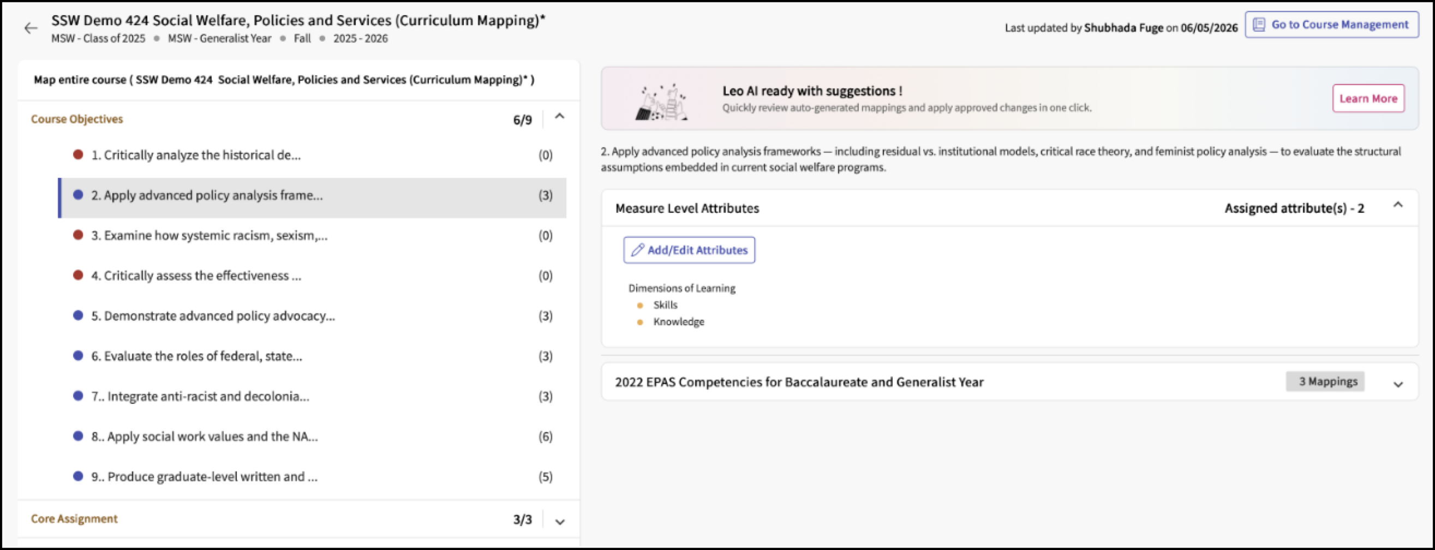Select objective 3 Examine how systemic racism
This screenshot has height=550, width=1435.
(x=312, y=236)
